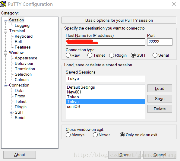Click the PuTTY icon in title bar
Viewport: 180px width, 161px height.
[3, 4]
